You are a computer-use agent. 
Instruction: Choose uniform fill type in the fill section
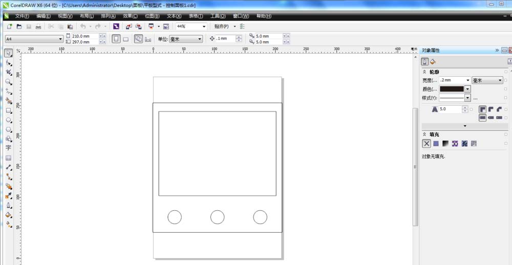click(436, 144)
